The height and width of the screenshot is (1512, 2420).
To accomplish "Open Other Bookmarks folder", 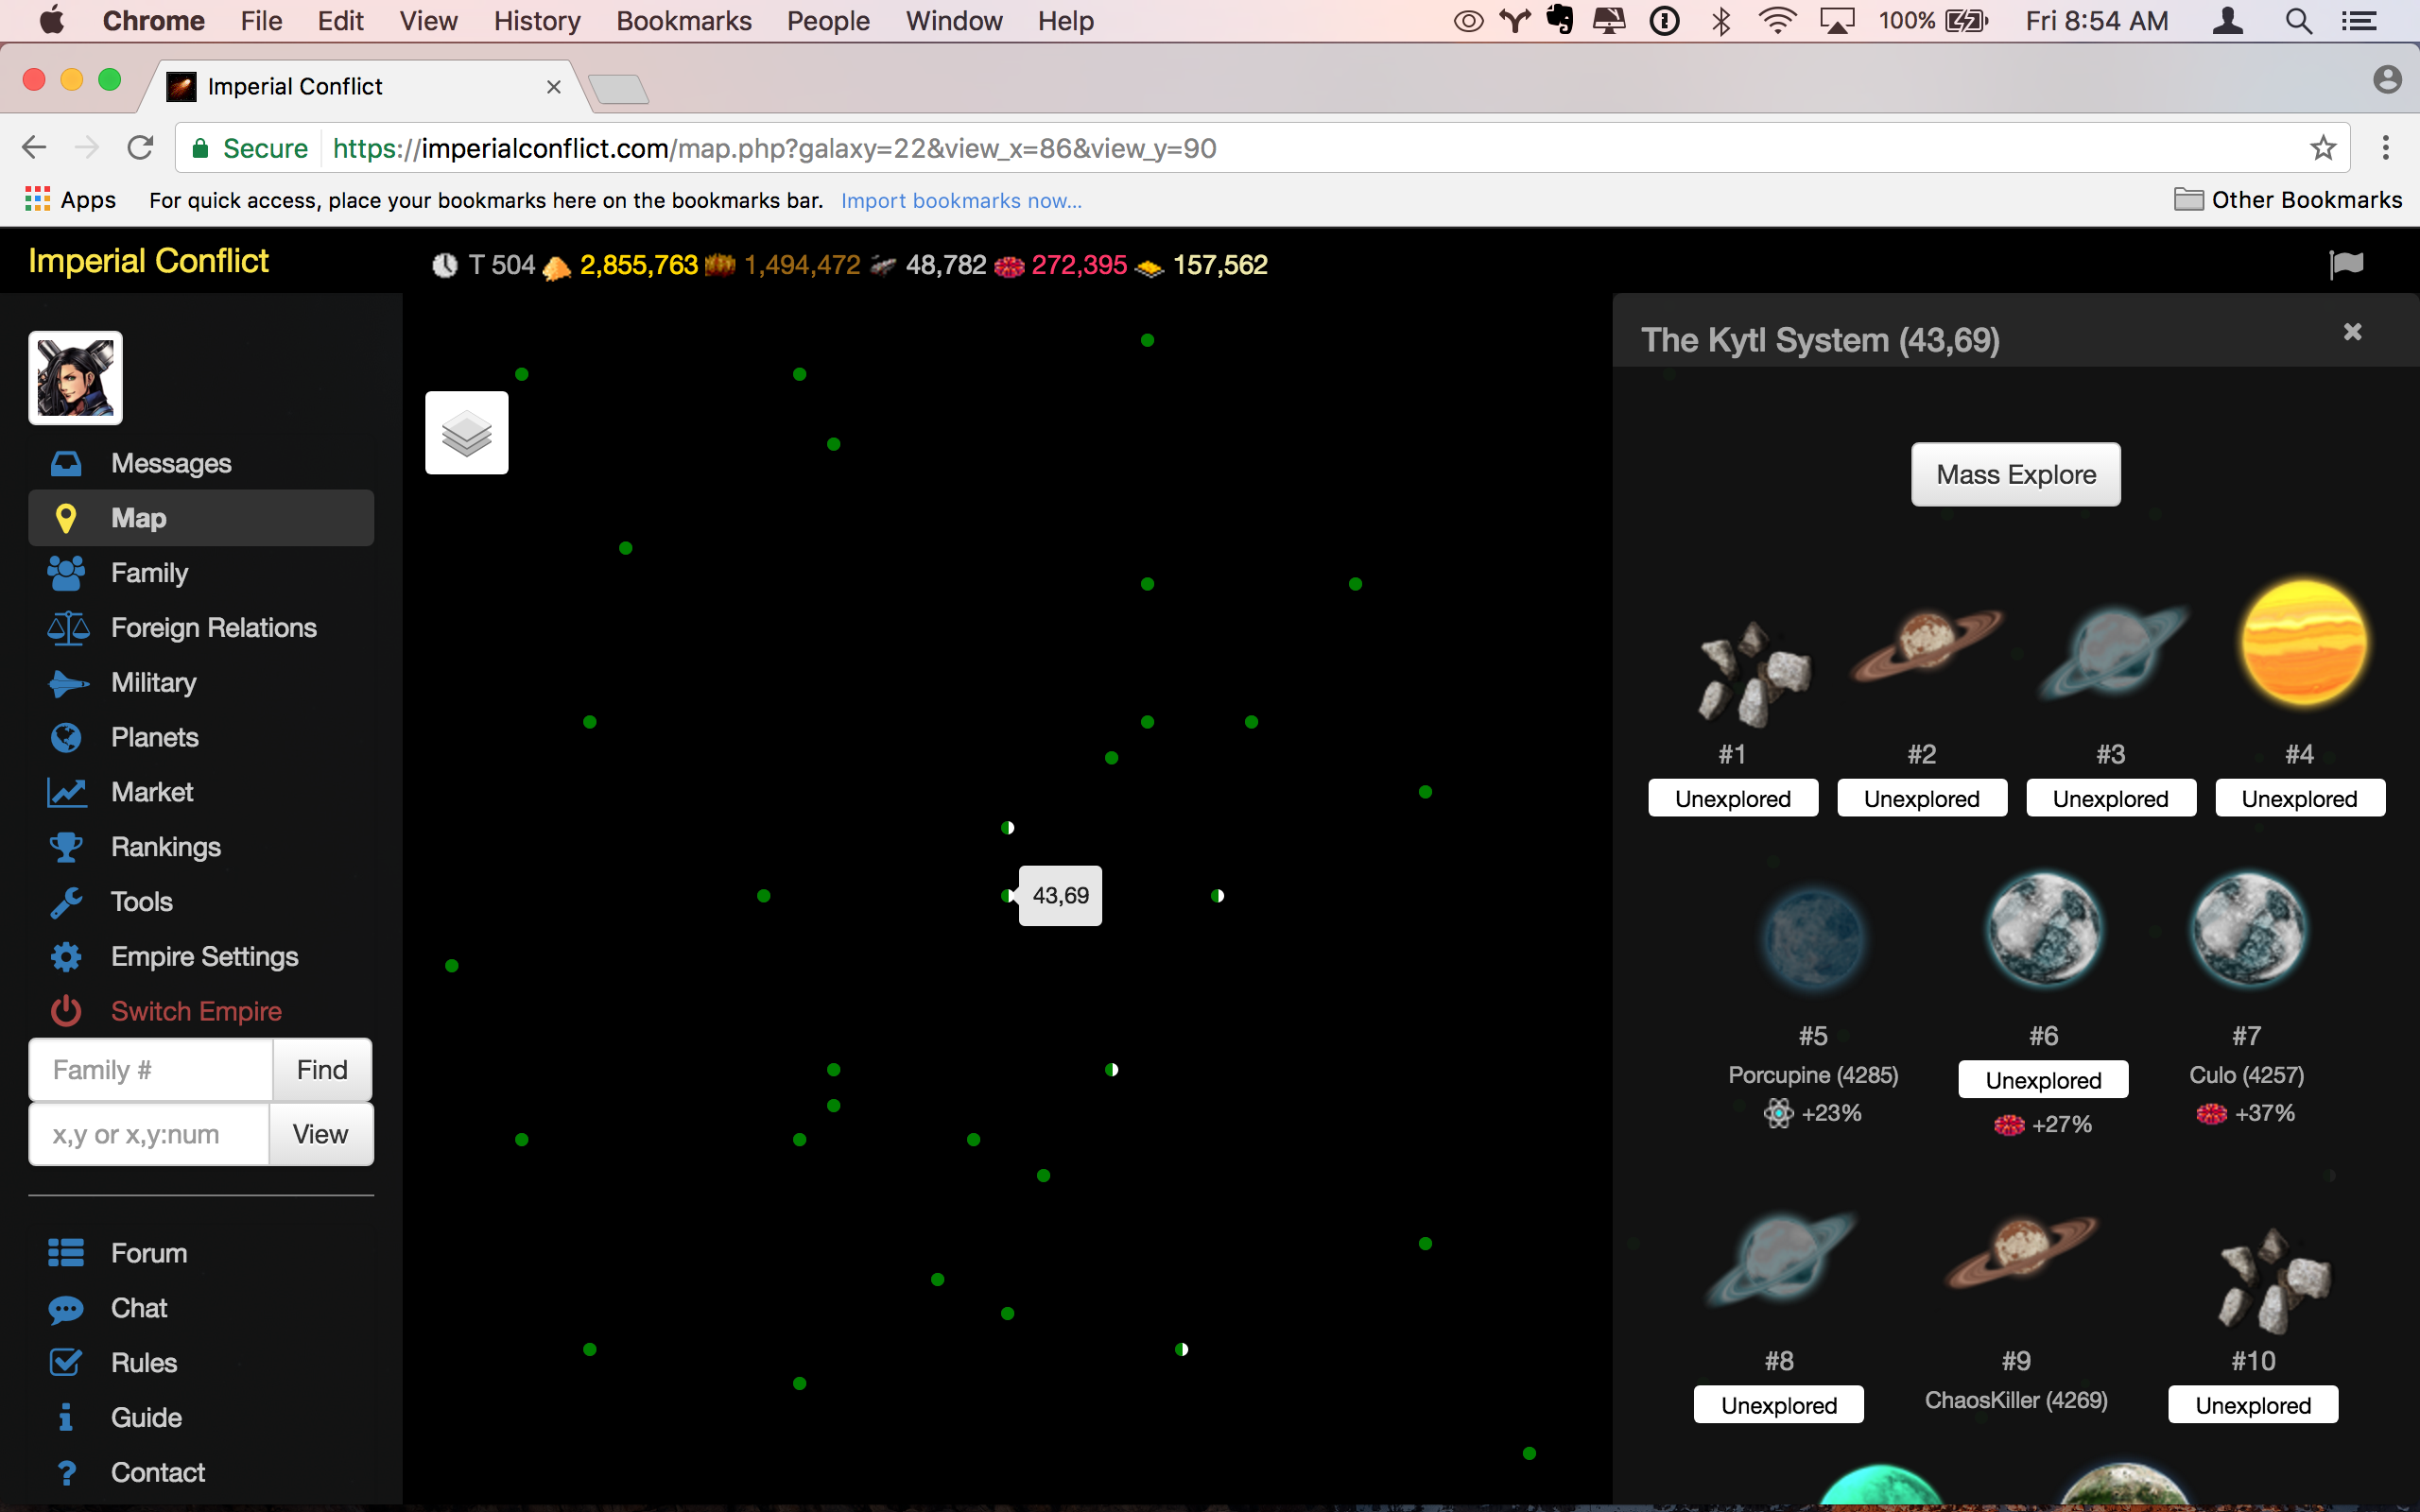I will (x=2288, y=200).
